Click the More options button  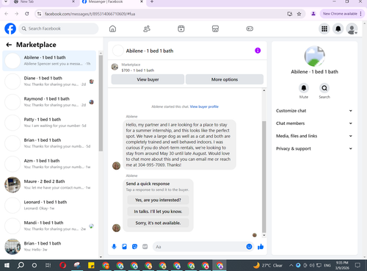(225, 79)
